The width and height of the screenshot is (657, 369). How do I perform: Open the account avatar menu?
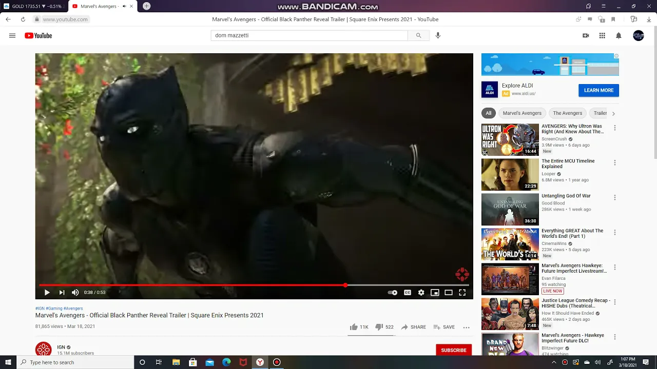pyautogui.click(x=639, y=35)
